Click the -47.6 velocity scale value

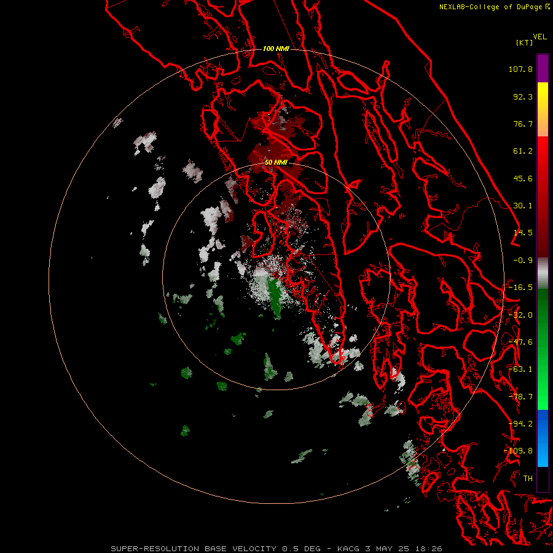520,342
